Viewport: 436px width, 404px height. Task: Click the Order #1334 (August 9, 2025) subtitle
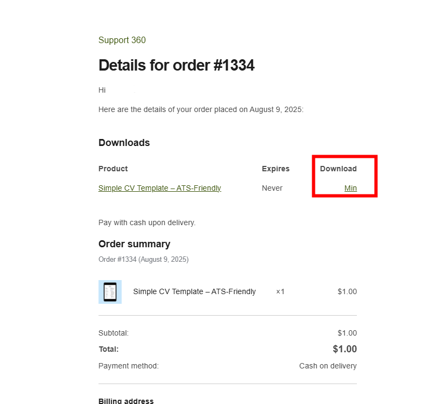tap(143, 260)
